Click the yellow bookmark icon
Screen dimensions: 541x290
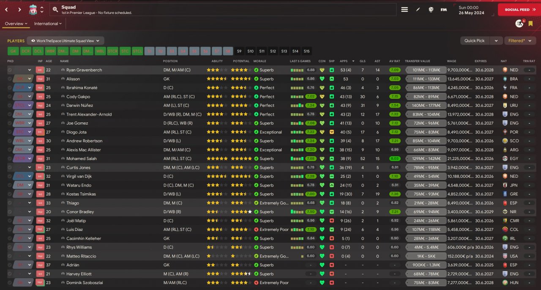[530, 24]
